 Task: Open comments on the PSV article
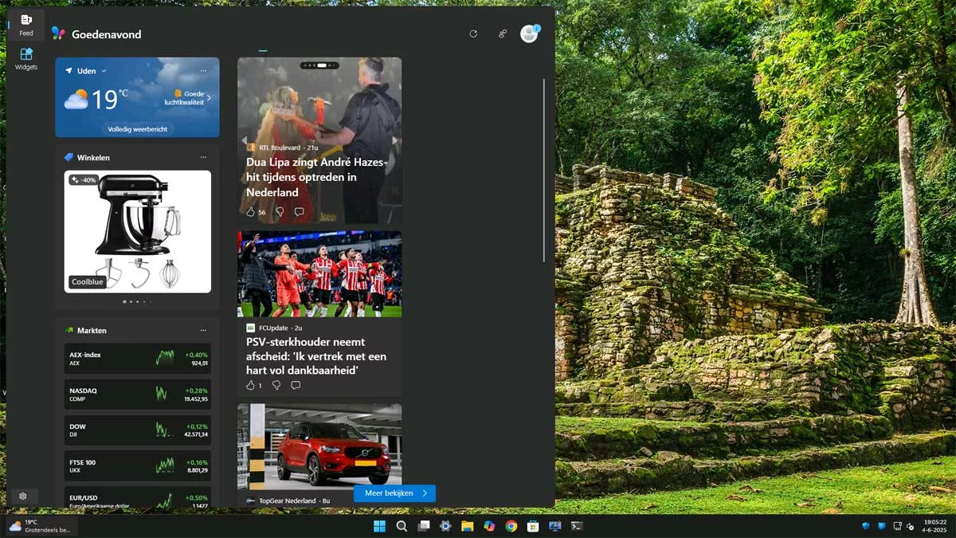(296, 385)
